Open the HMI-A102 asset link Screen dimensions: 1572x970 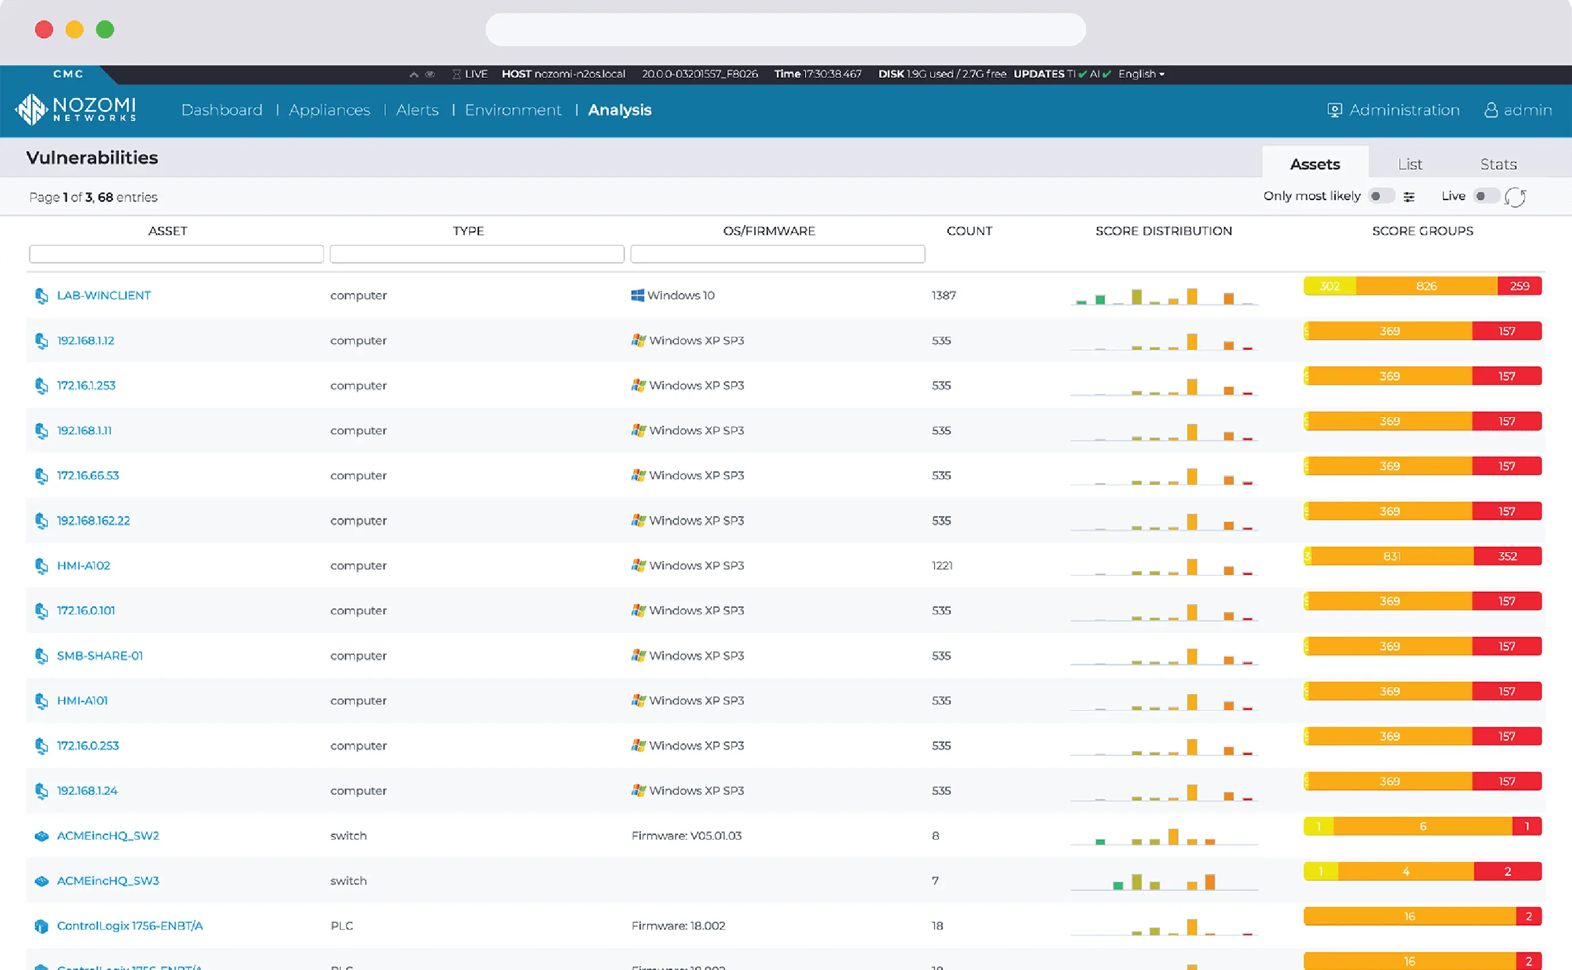coord(84,565)
